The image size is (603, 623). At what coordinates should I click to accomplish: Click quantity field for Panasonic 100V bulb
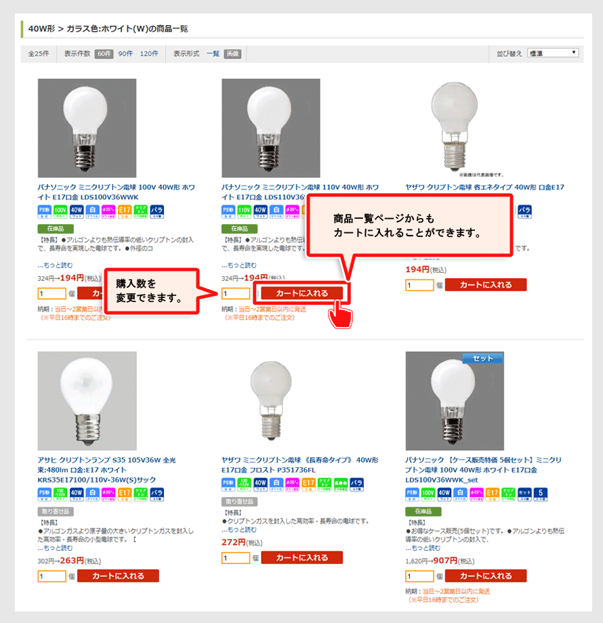coord(51,294)
